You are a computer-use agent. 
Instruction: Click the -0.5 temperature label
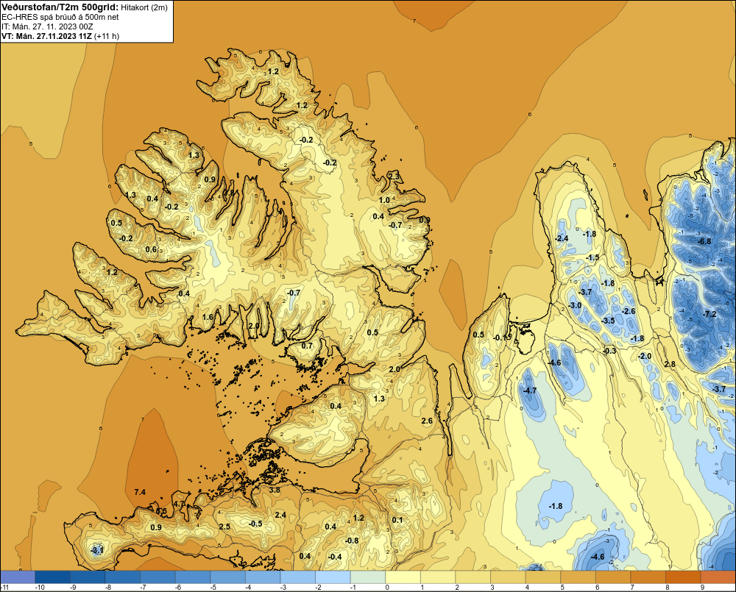click(x=255, y=524)
